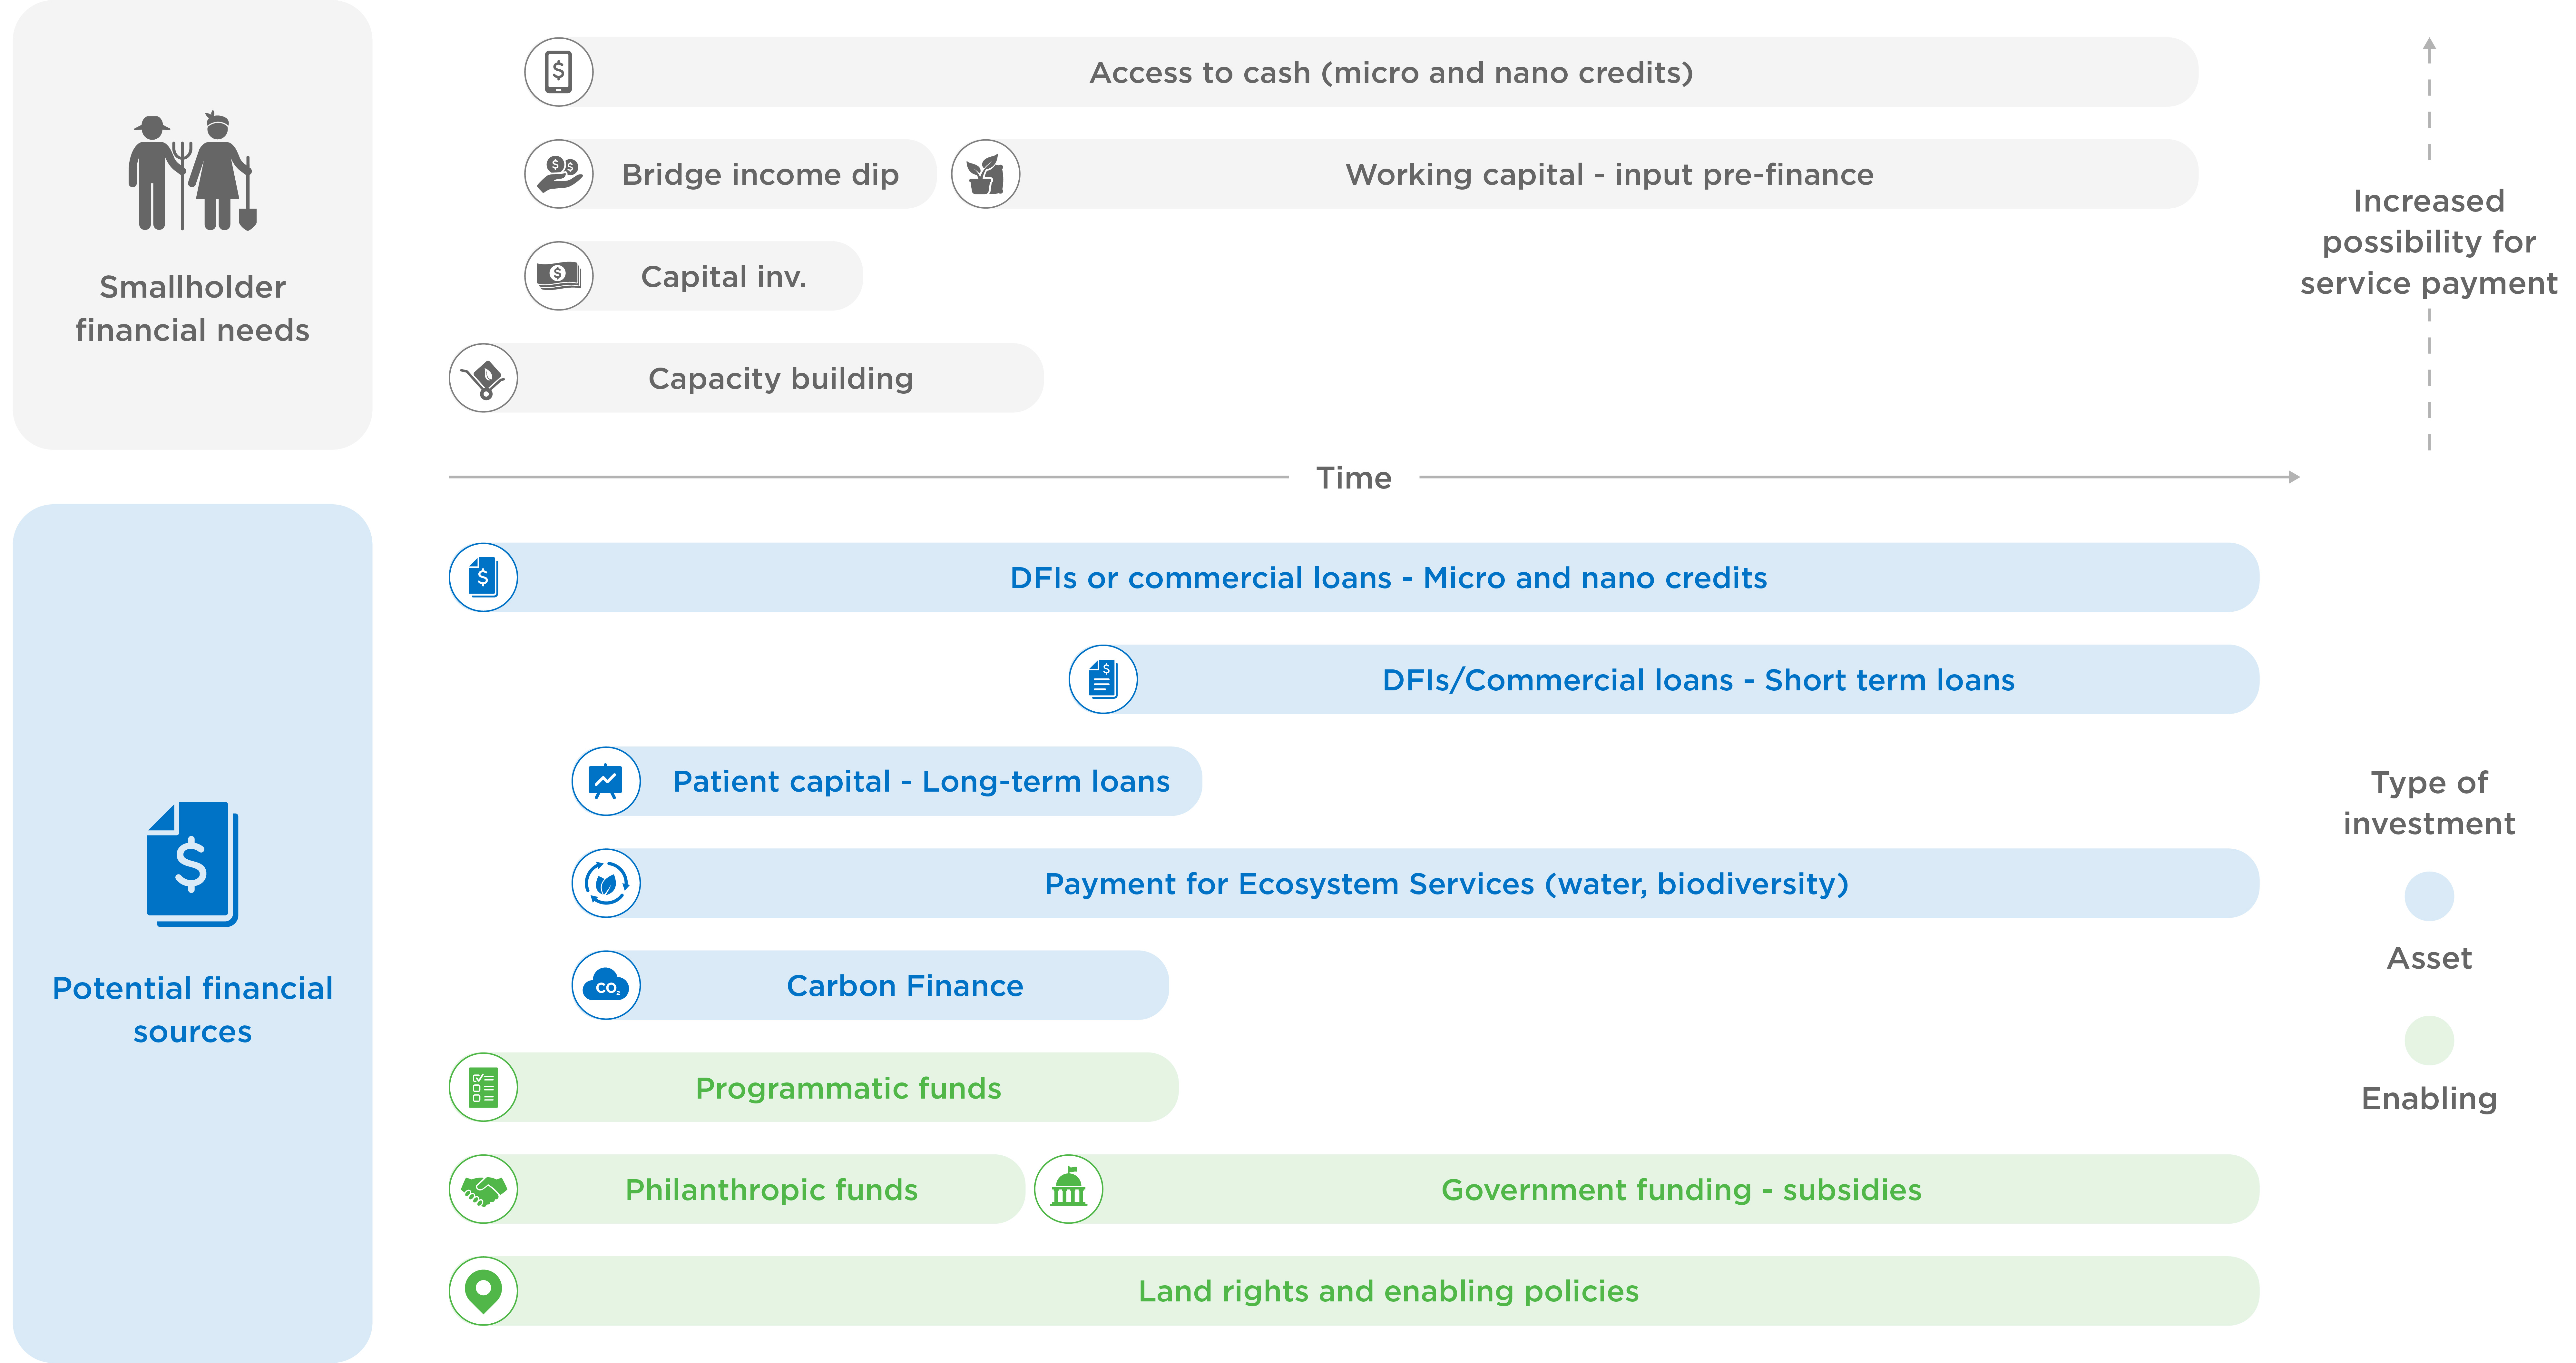
Task: Click the chart icon beside Patient capital
Action: [606, 781]
